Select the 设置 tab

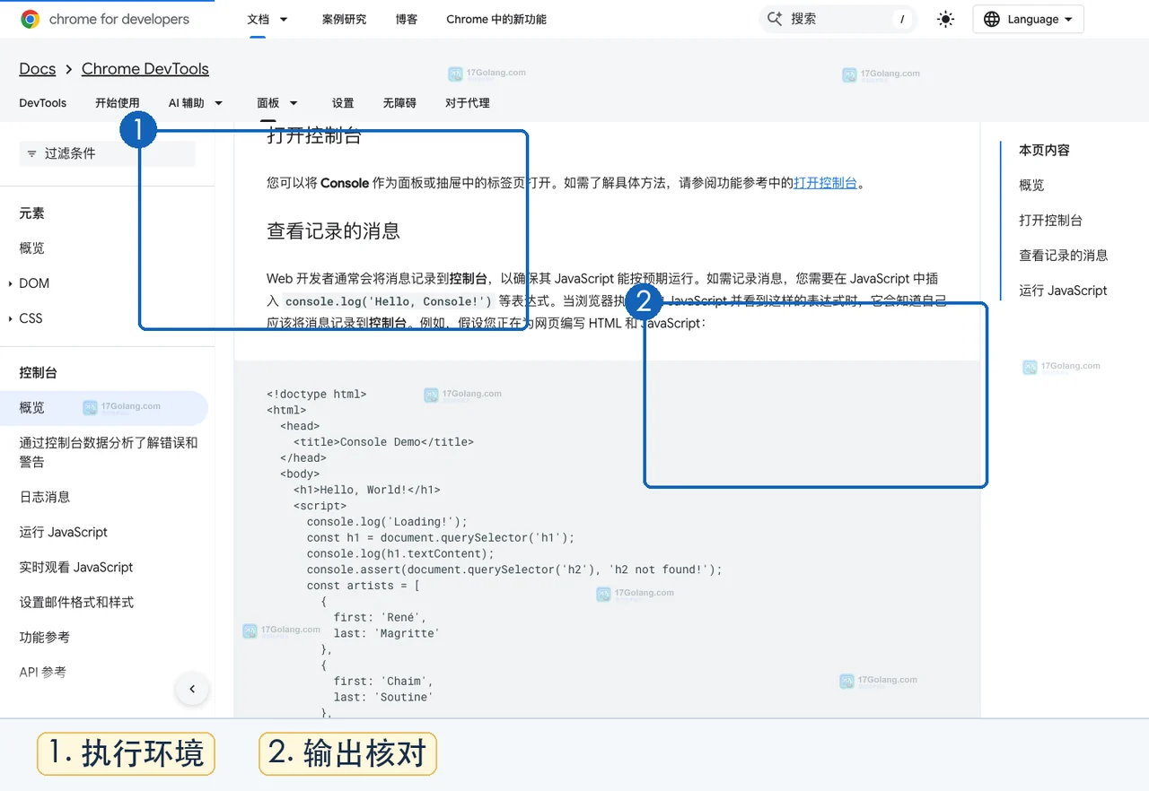tap(343, 103)
